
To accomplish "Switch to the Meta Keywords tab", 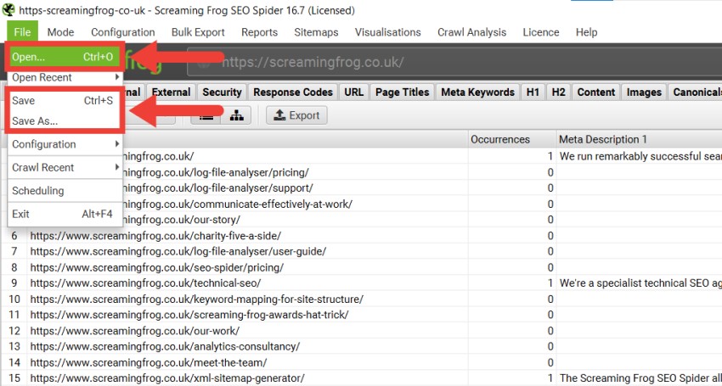I will coord(477,92).
